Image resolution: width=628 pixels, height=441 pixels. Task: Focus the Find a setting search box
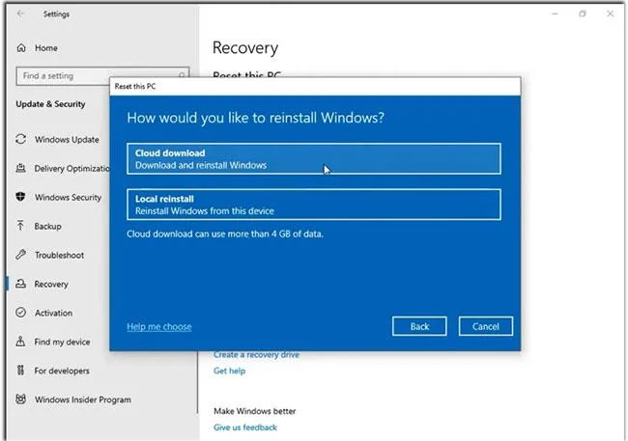click(x=102, y=75)
